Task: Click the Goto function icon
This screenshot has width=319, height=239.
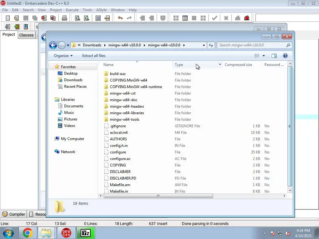Action: (x=98, y=18)
